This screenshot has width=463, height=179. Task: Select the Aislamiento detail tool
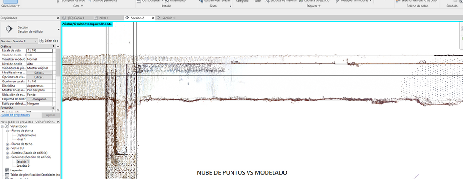coord(175,1)
